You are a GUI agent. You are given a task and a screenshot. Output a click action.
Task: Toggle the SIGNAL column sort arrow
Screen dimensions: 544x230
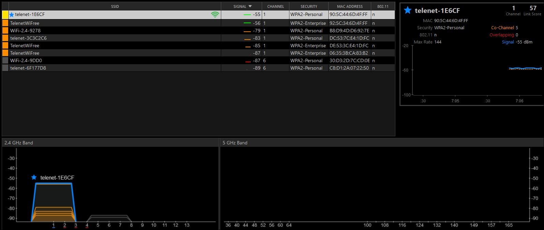pyautogui.click(x=250, y=6)
